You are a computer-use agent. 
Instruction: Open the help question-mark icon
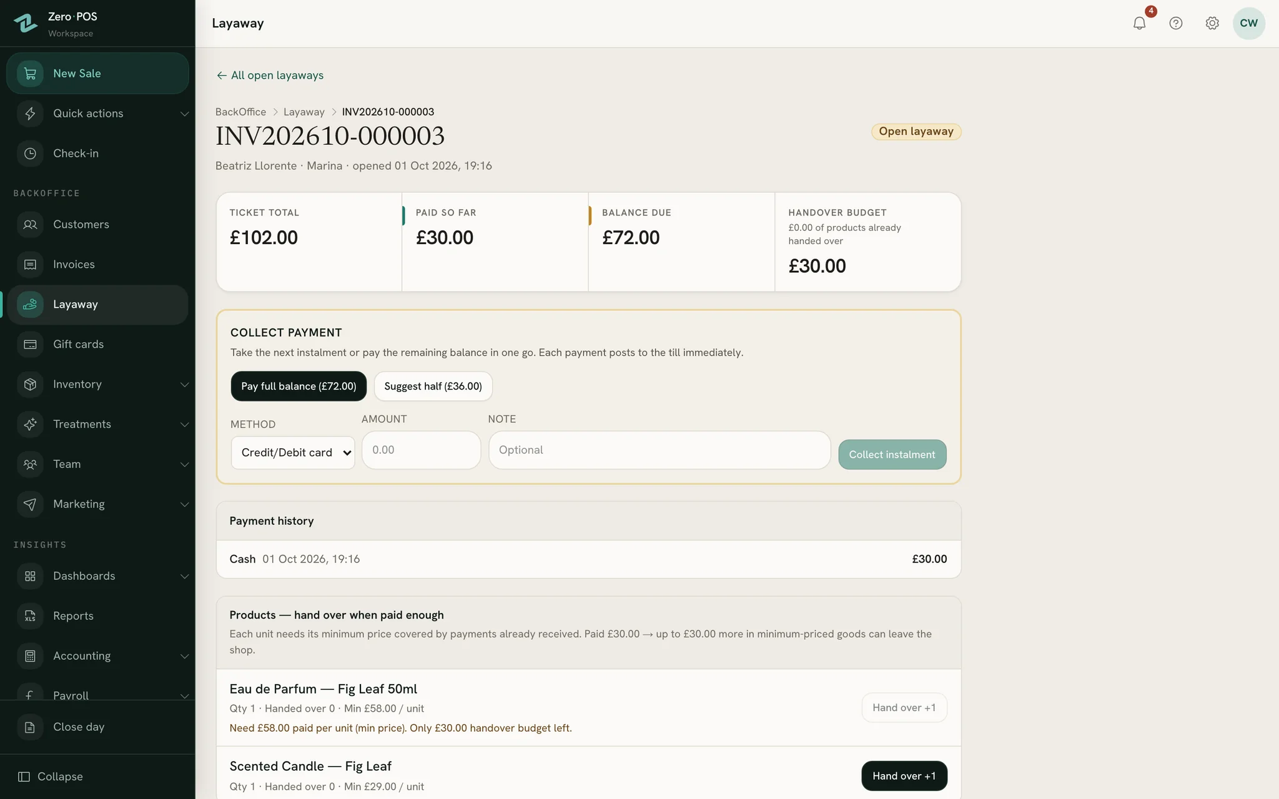click(x=1176, y=23)
